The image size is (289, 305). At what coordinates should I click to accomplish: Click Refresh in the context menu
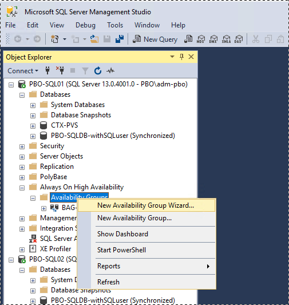[x=147, y=282]
